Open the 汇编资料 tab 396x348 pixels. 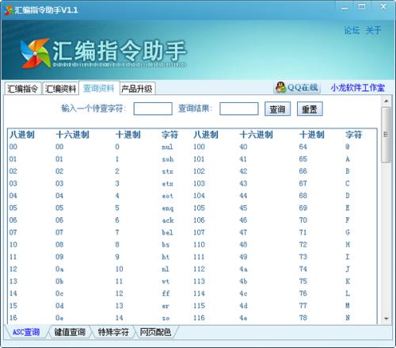click(60, 89)
